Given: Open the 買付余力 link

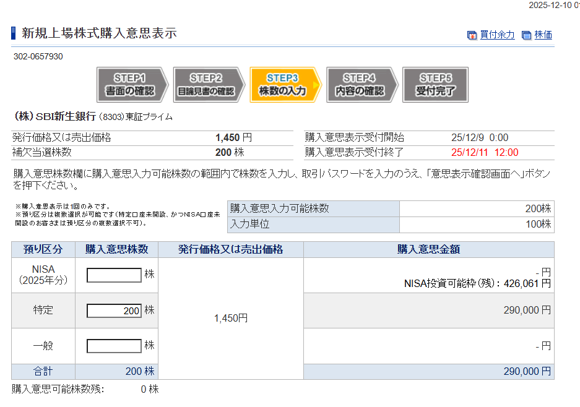Looking at the screenshot, I should [497, 35].
